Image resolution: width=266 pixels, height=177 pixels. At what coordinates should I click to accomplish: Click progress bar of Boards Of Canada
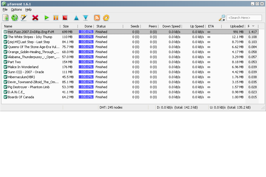click(x=86, y=97)
